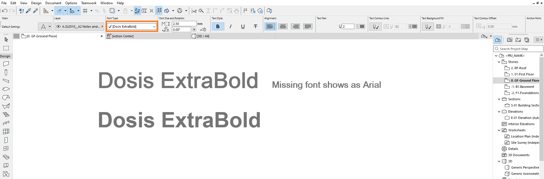Open the Design menu
Screen dimensions: 544x179
(36, 3)
